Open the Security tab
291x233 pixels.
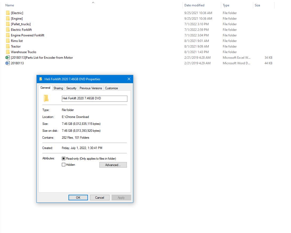click(71, 88)
